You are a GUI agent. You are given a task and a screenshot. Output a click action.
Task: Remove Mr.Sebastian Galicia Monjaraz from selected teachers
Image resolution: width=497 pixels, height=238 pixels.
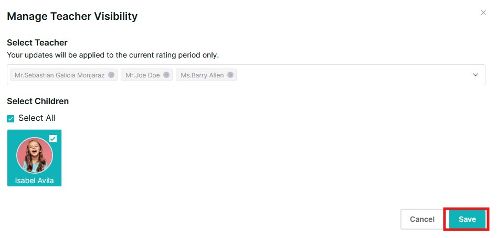(x=111, y=75)
